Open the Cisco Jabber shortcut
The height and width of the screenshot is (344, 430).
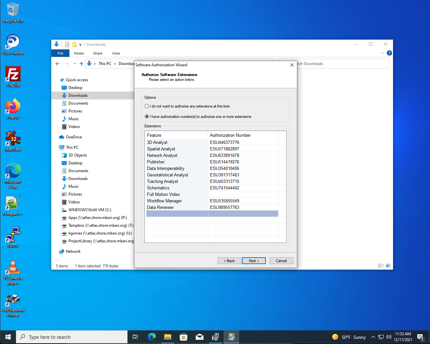pyautogui.click(x=13, y=45)
